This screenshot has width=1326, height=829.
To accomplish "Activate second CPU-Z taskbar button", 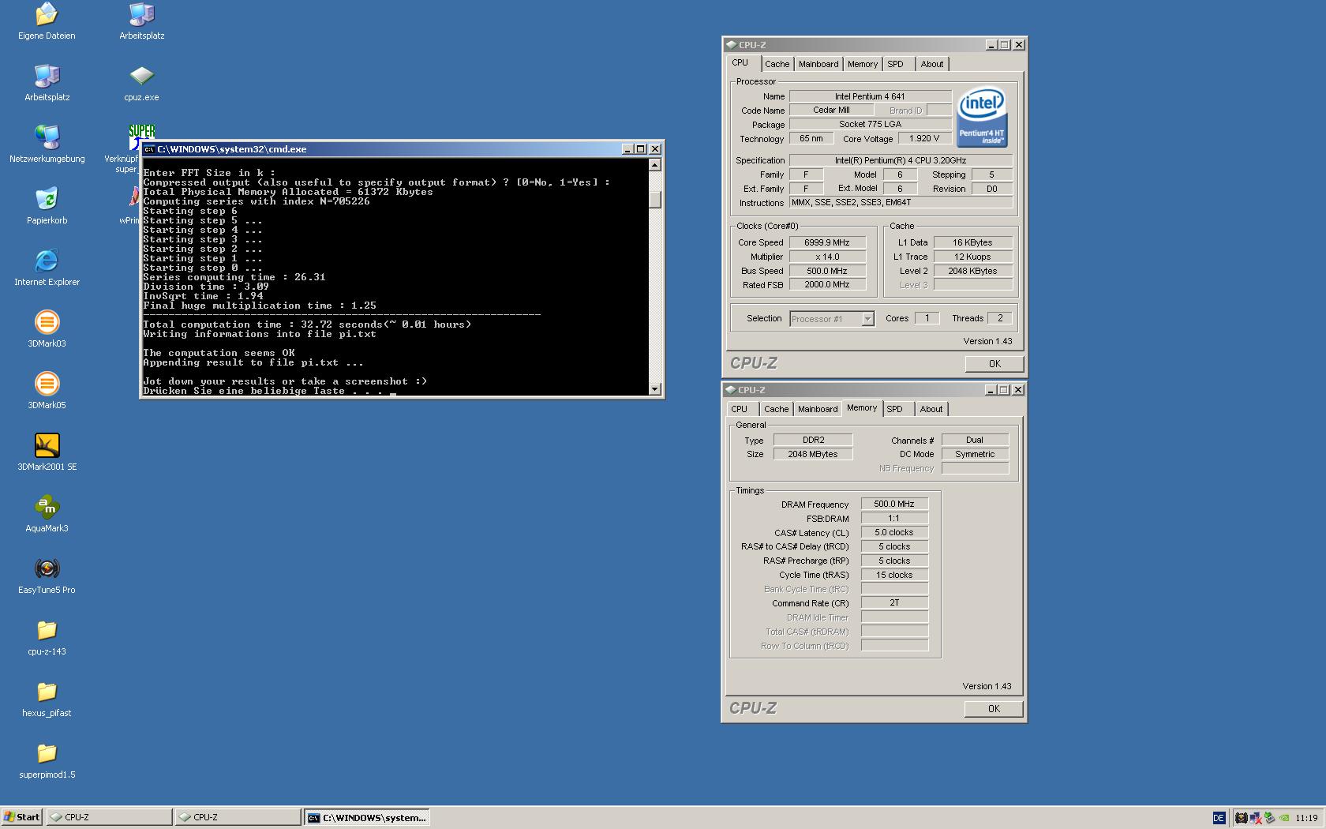I will pyautogui.click(x=238, y=818).
